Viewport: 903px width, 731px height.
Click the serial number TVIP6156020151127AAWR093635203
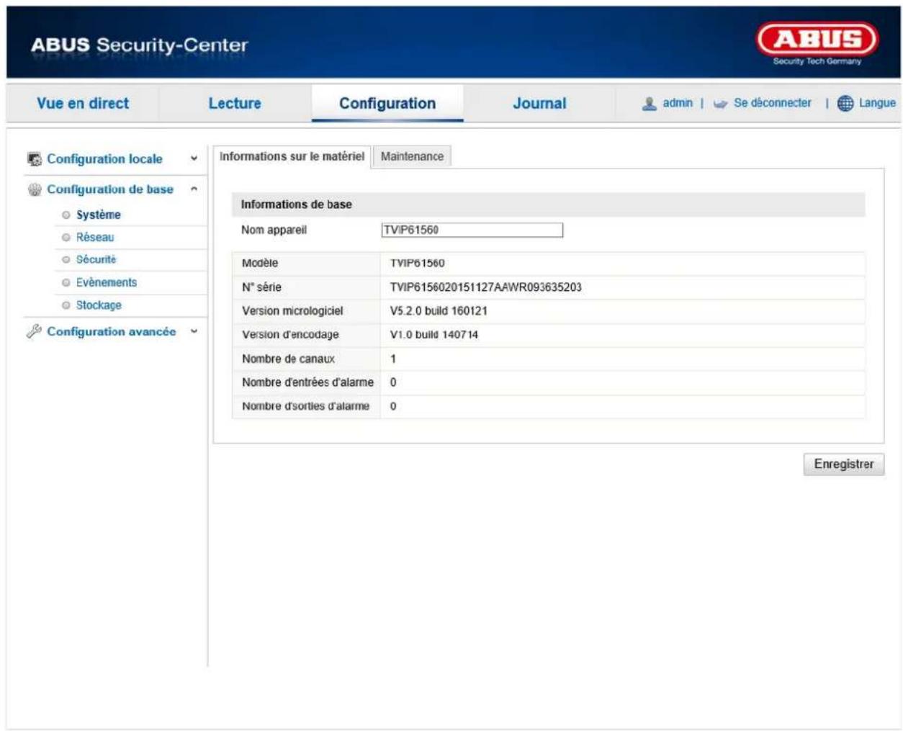[486, 287]
